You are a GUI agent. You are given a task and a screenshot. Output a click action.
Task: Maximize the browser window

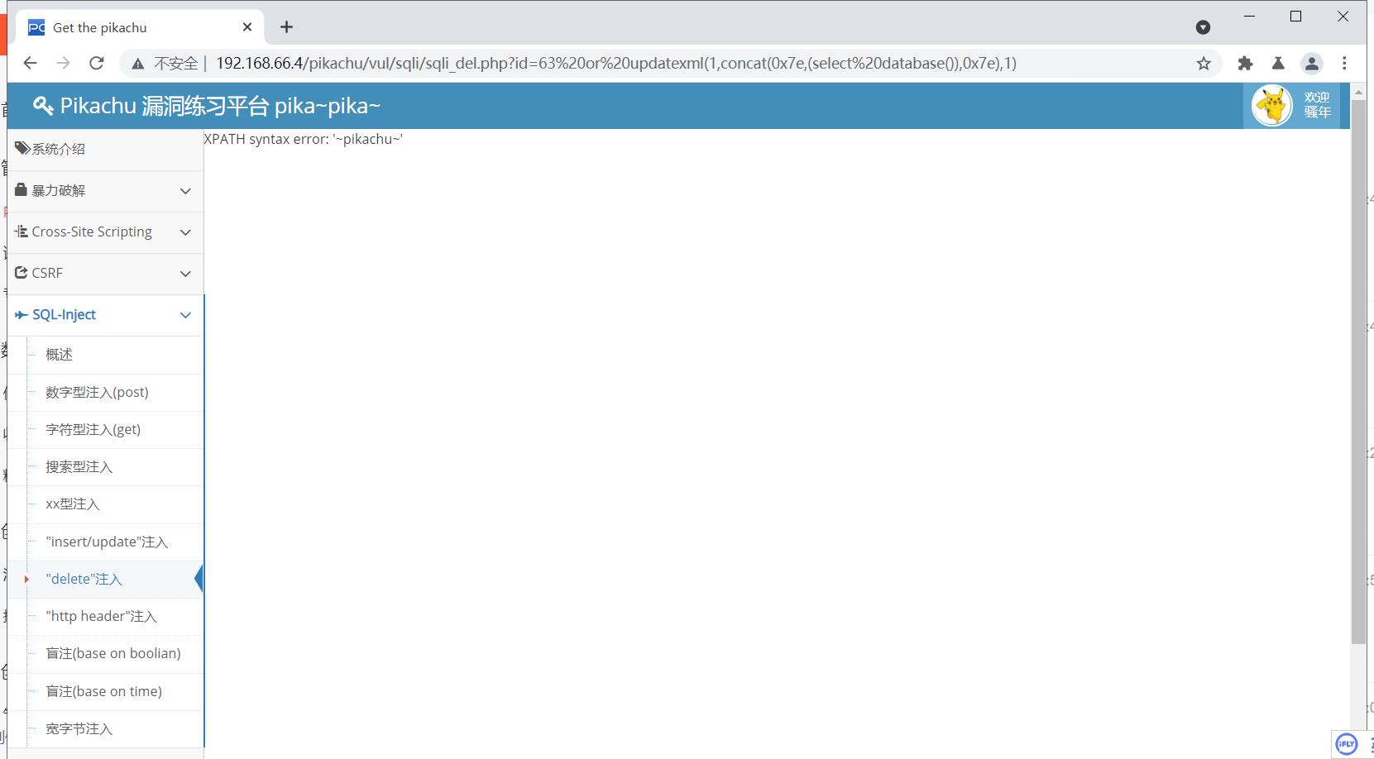[1296, 17]
